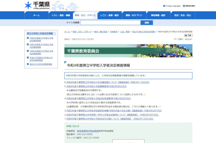Open sidebar link 令和3年度県立中学校入学者決定検査情報
The width and height of the screenshot is (216, 143).
click(x=41, y=46)
